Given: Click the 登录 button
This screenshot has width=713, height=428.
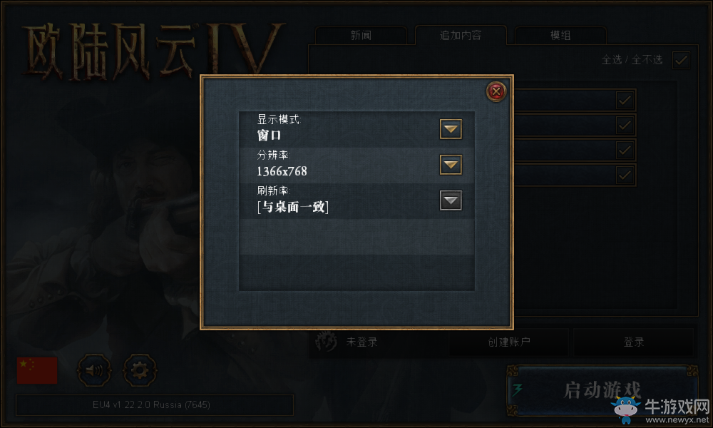Looking at the screenshot, I should point(633,342).
